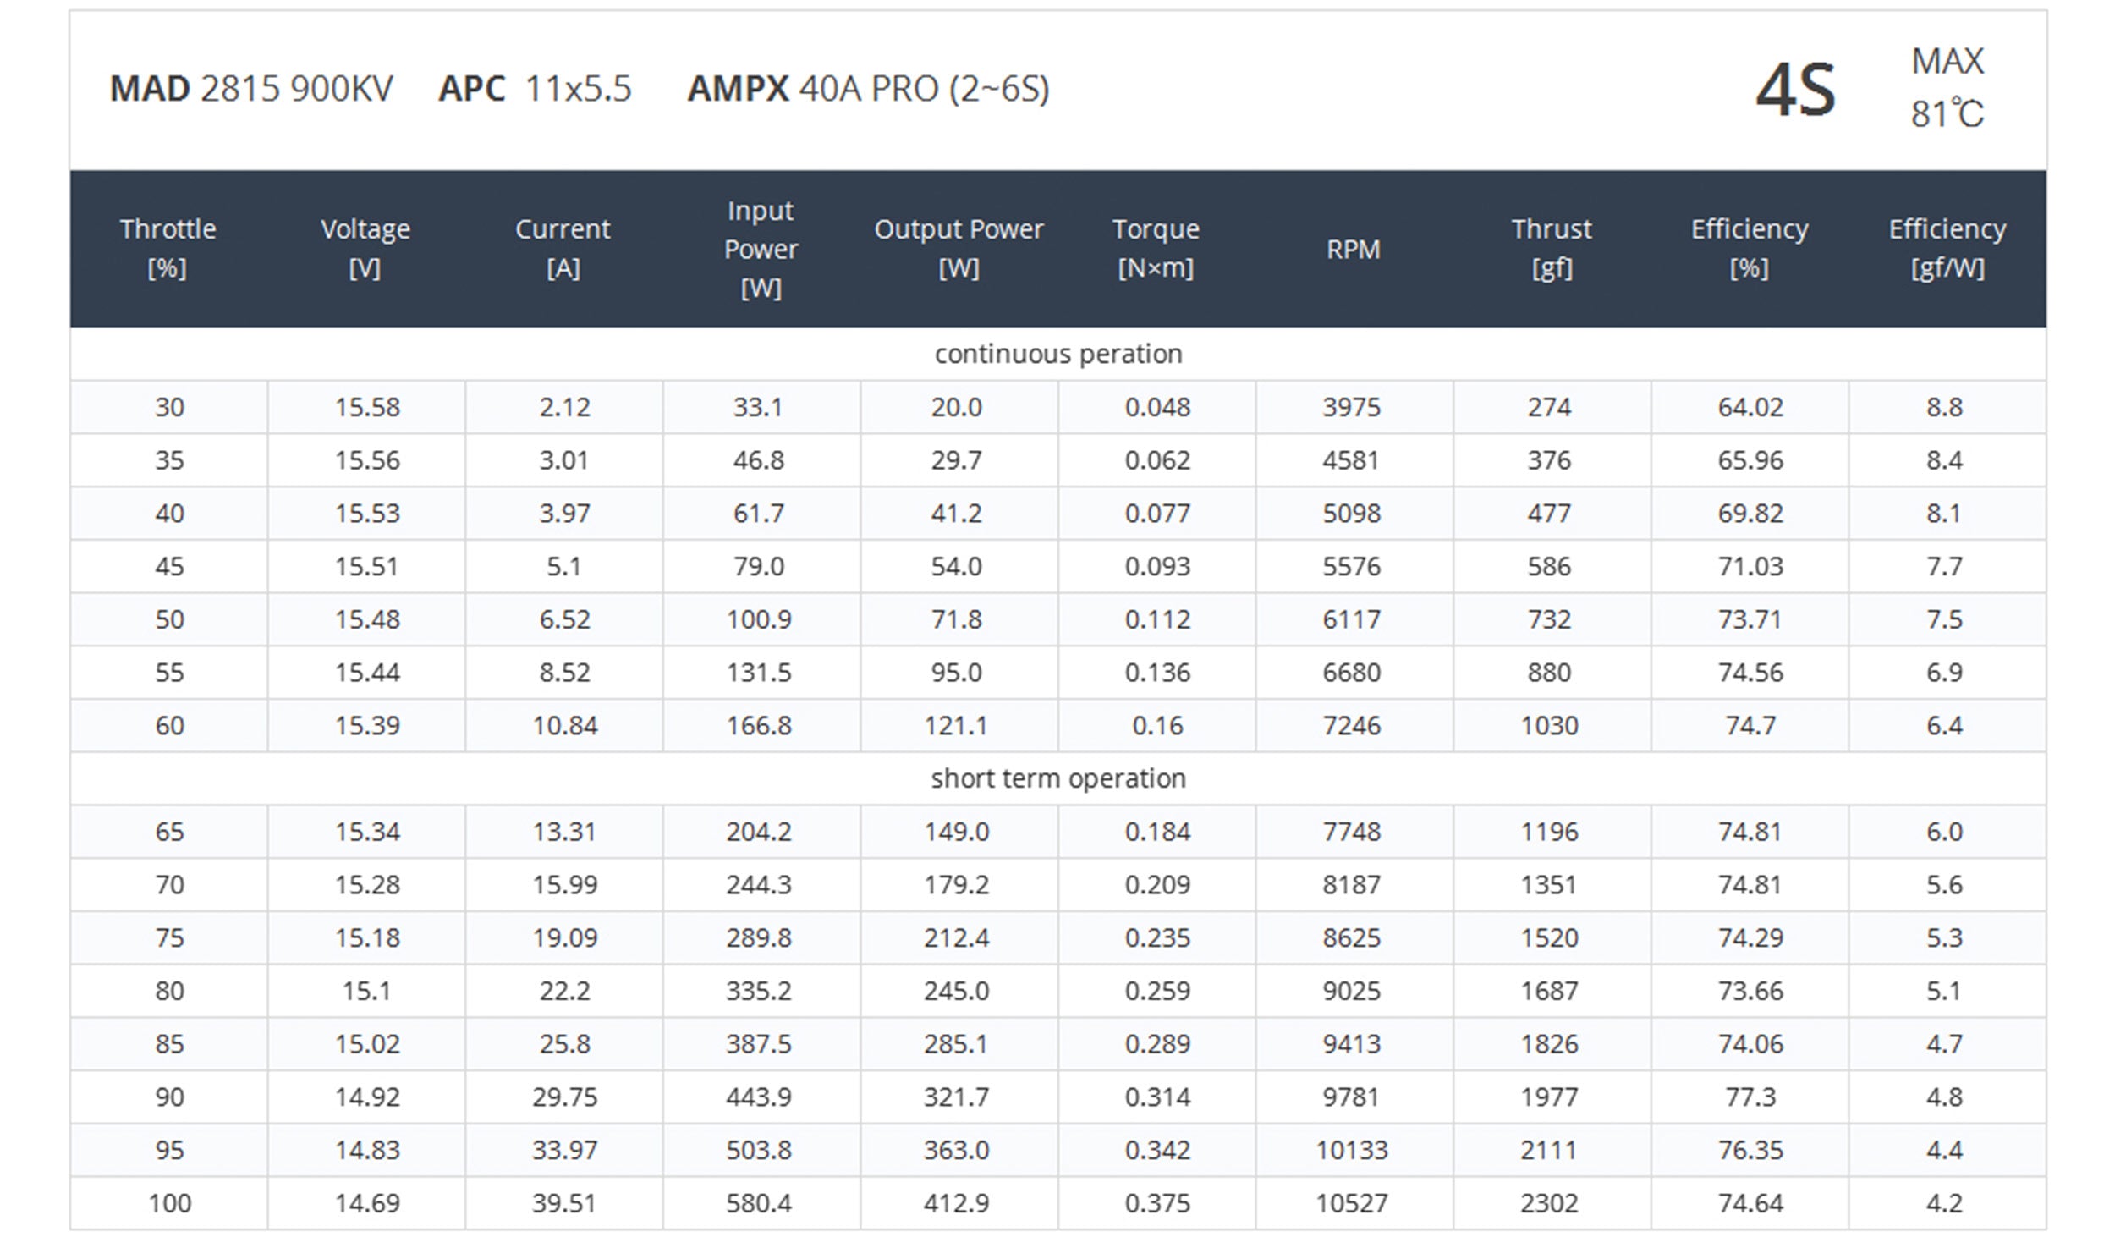2115x1237 pixels.
Task: Click the MAX 81℃ temperature text
Action: [1947, 88]
